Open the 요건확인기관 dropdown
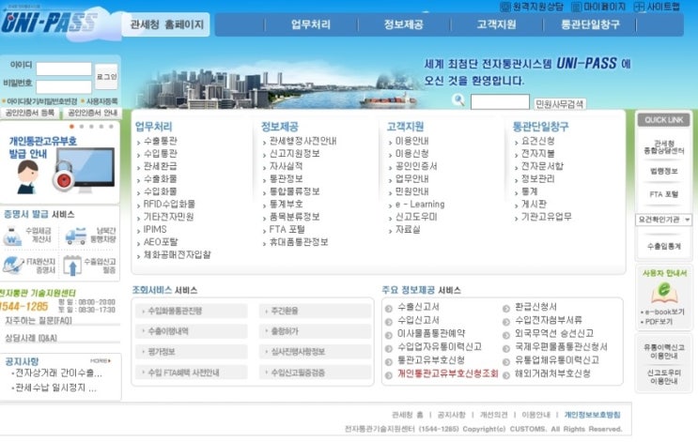This screenshot has width=698, height=442. point(663,220)
